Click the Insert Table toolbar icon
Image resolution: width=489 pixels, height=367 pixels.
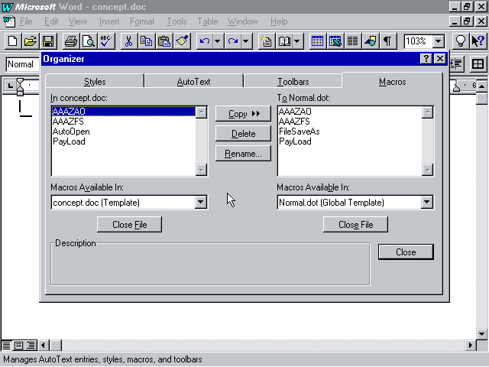(x=317, y=41)
